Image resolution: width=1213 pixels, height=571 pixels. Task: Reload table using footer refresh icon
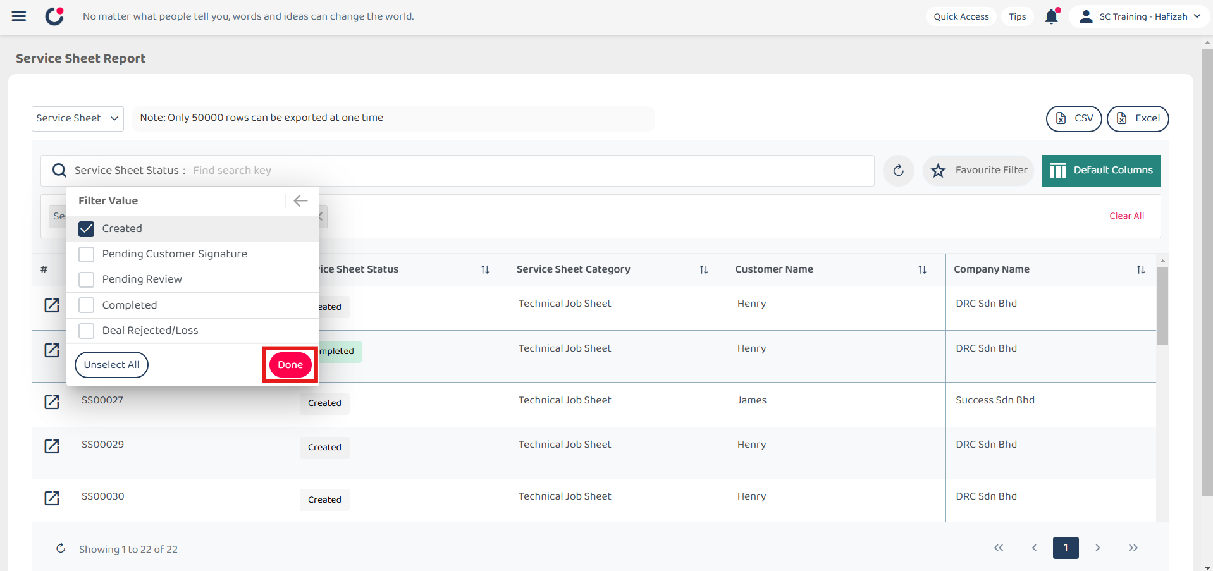click(61, 548)
